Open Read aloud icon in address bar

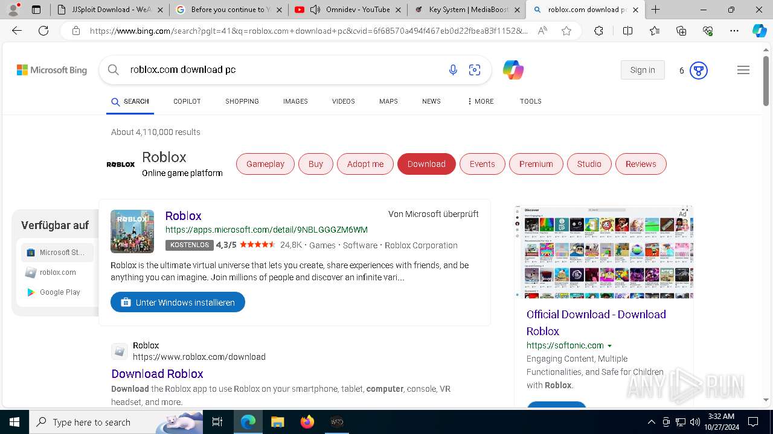(x=542, y=31)
